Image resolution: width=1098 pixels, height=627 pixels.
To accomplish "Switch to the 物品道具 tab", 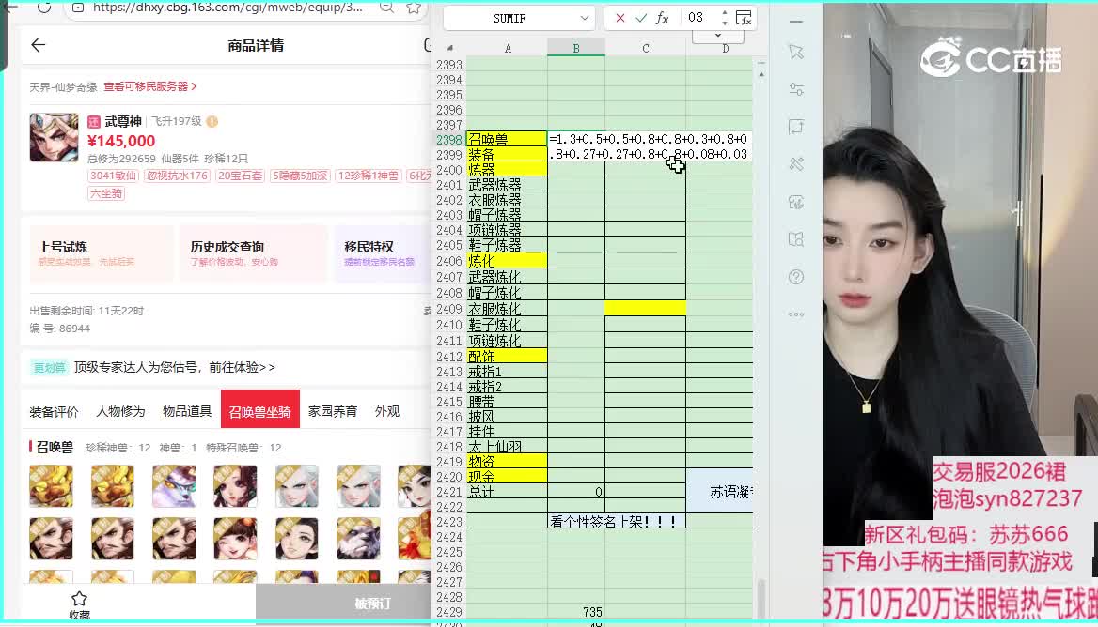I will 187,411.
